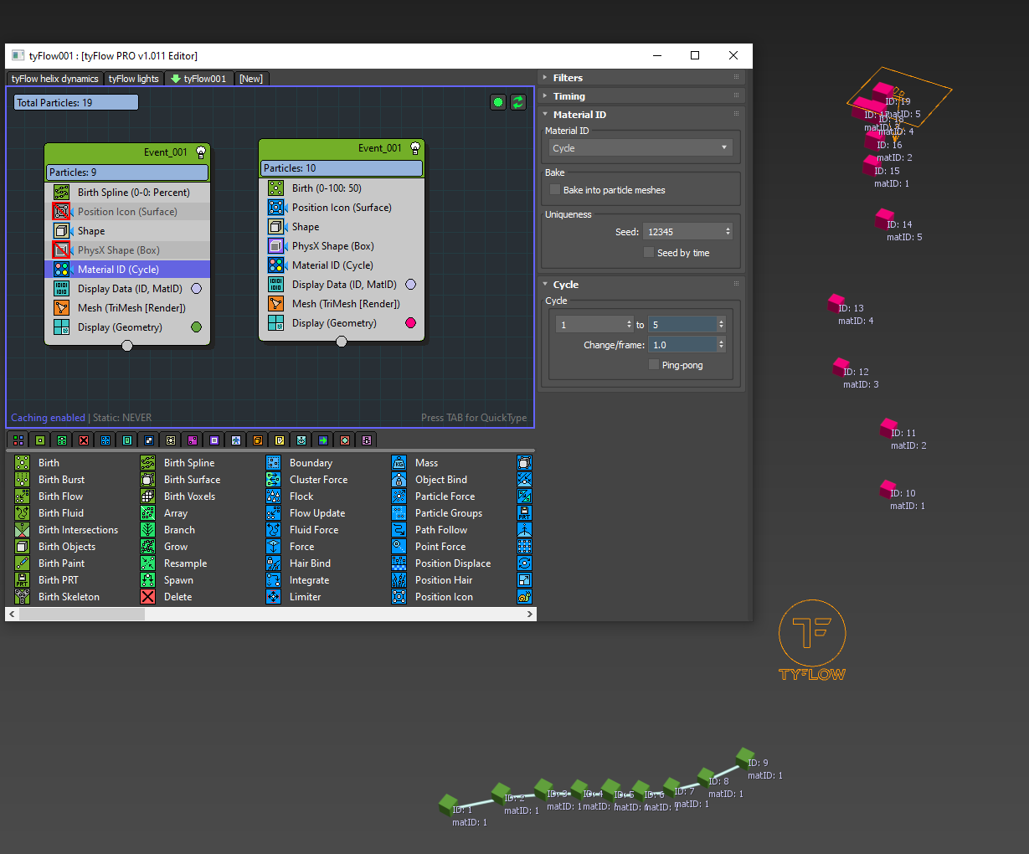Image resolution: width=1029 pixels, height=854 pixels.
Task: Select the Birth Spline (0-0: Percent) operator row
Action: coord(127,193)
